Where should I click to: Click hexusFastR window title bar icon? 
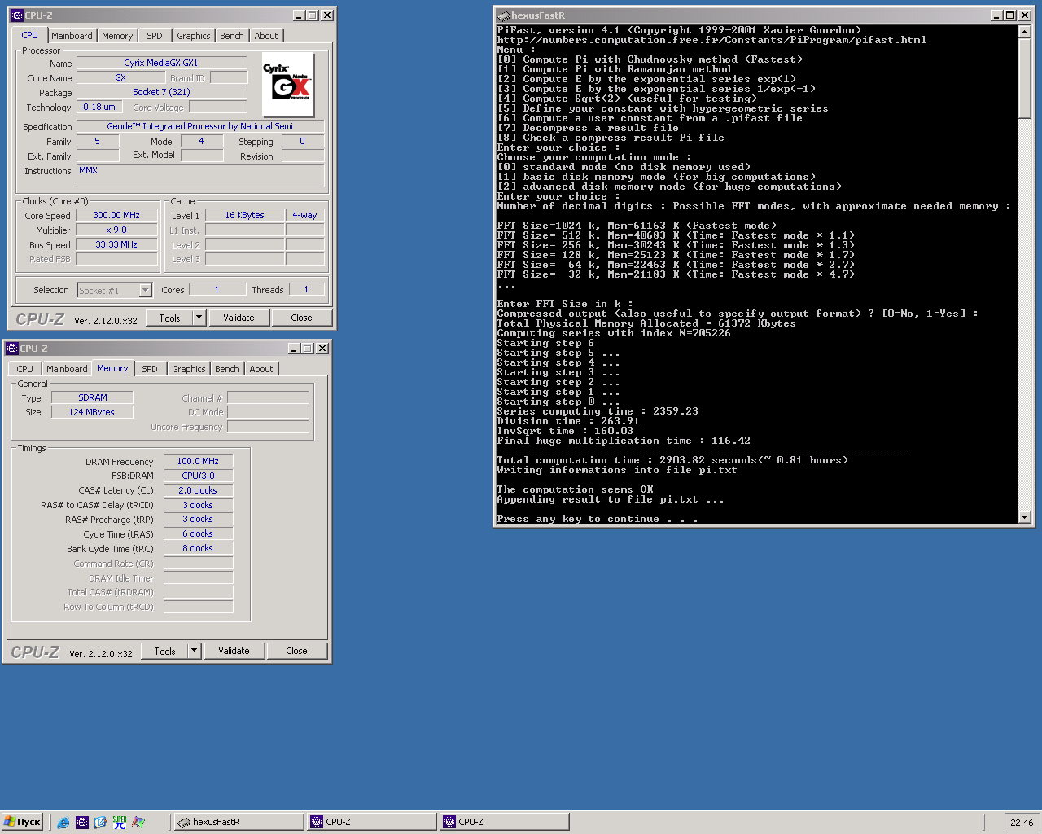[504, 15]
